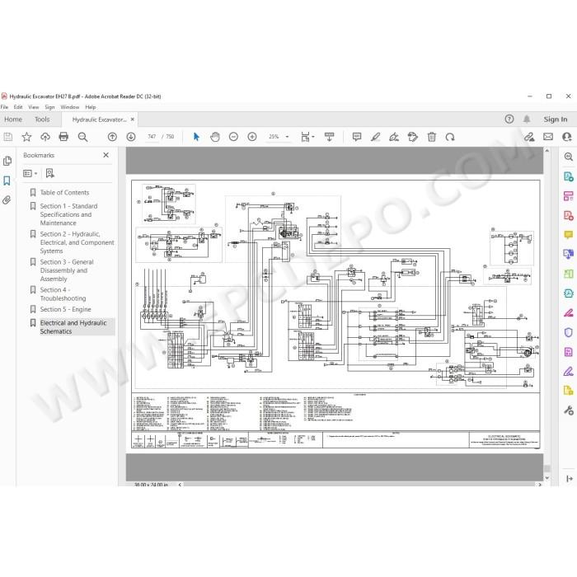
Task: Open the More Tools wrench icon
Action: [569, 410]
